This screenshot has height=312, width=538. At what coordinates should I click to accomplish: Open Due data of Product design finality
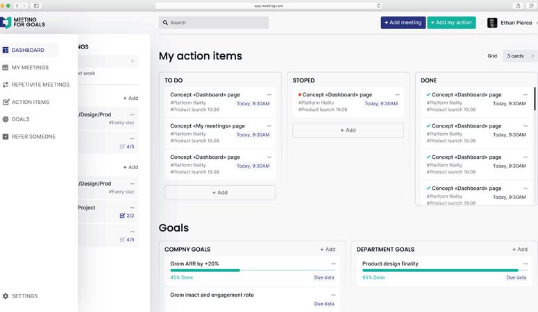pyautogui.click(x=516, y=278)
